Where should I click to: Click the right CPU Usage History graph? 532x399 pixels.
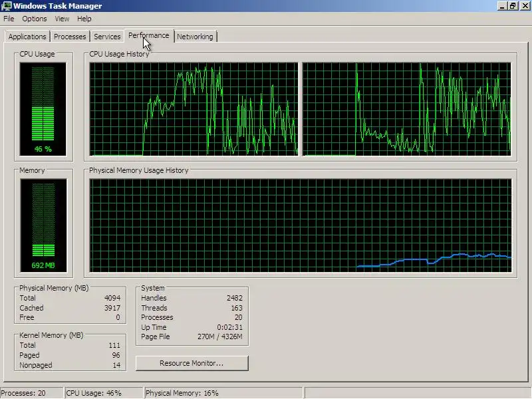point(407,109)
